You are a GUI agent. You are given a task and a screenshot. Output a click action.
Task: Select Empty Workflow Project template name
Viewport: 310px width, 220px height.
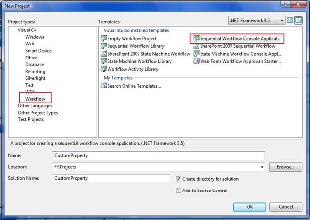tap(132, 39)
